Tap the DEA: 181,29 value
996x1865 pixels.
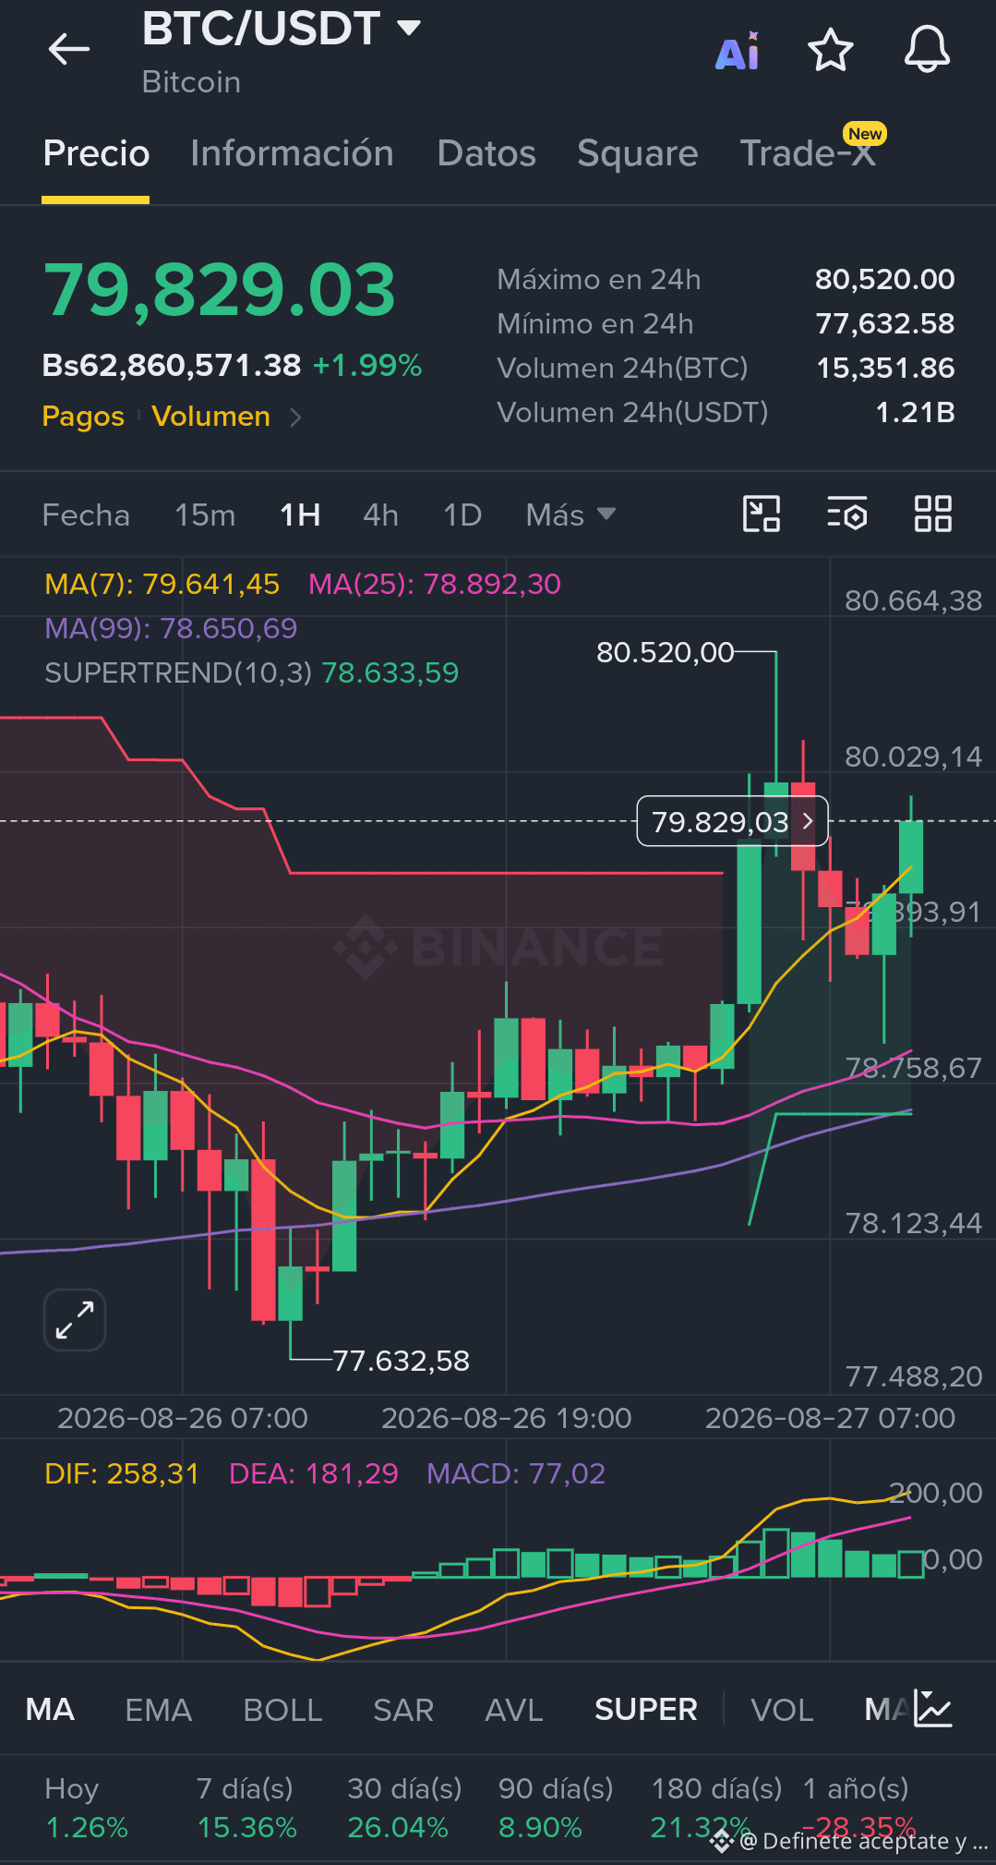click(x=314, y=1473)
